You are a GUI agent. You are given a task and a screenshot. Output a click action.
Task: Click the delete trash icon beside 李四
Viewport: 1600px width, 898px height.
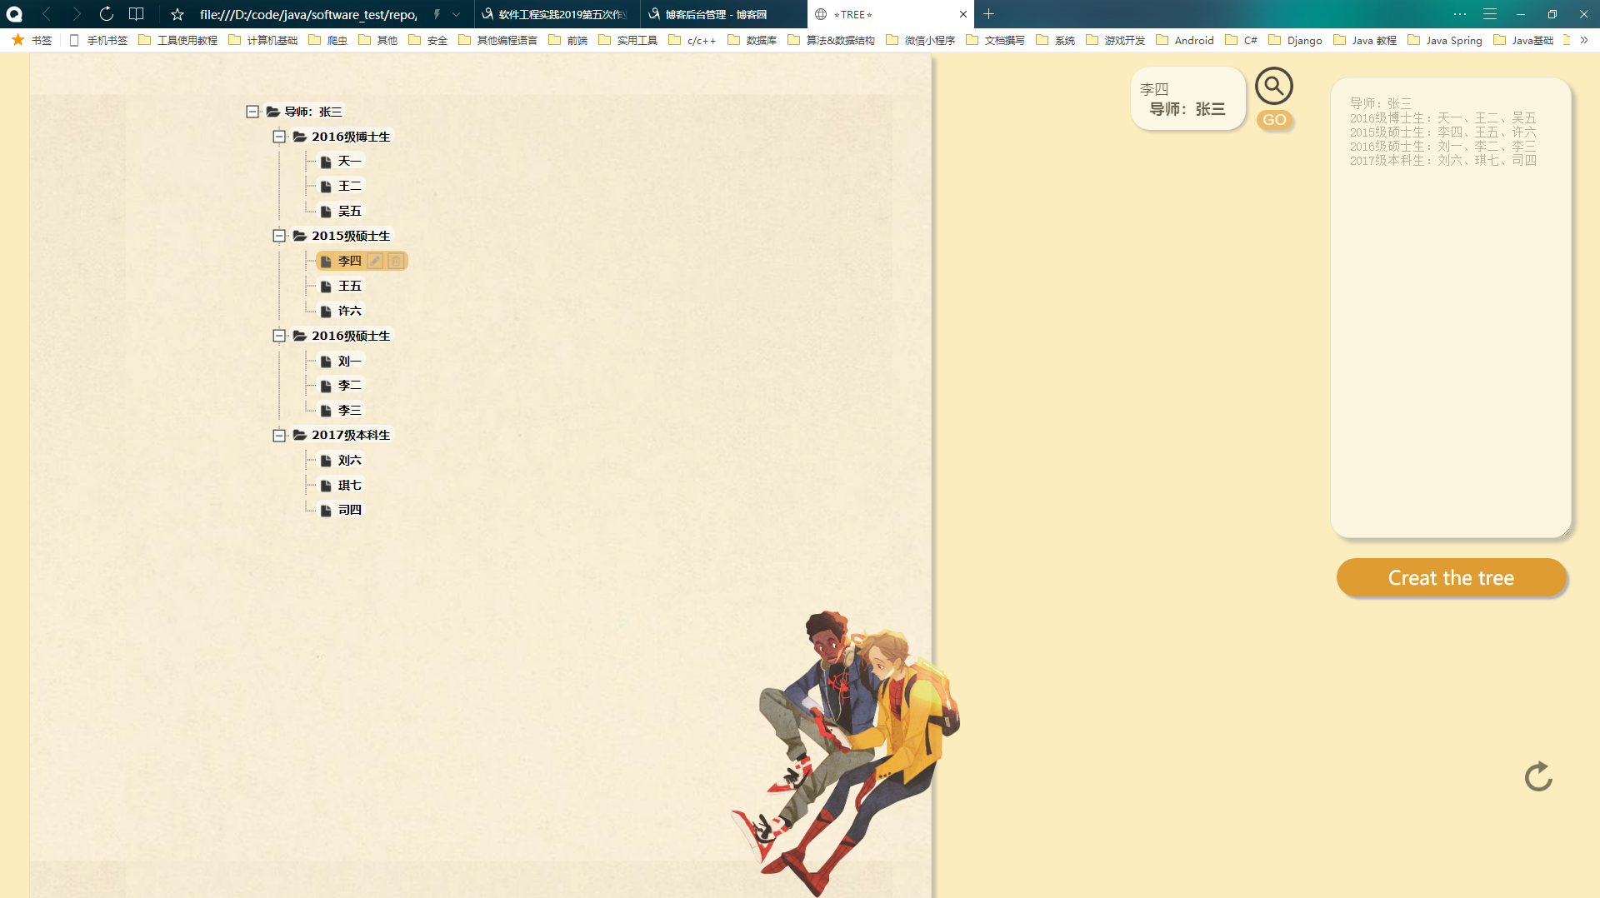396,262
